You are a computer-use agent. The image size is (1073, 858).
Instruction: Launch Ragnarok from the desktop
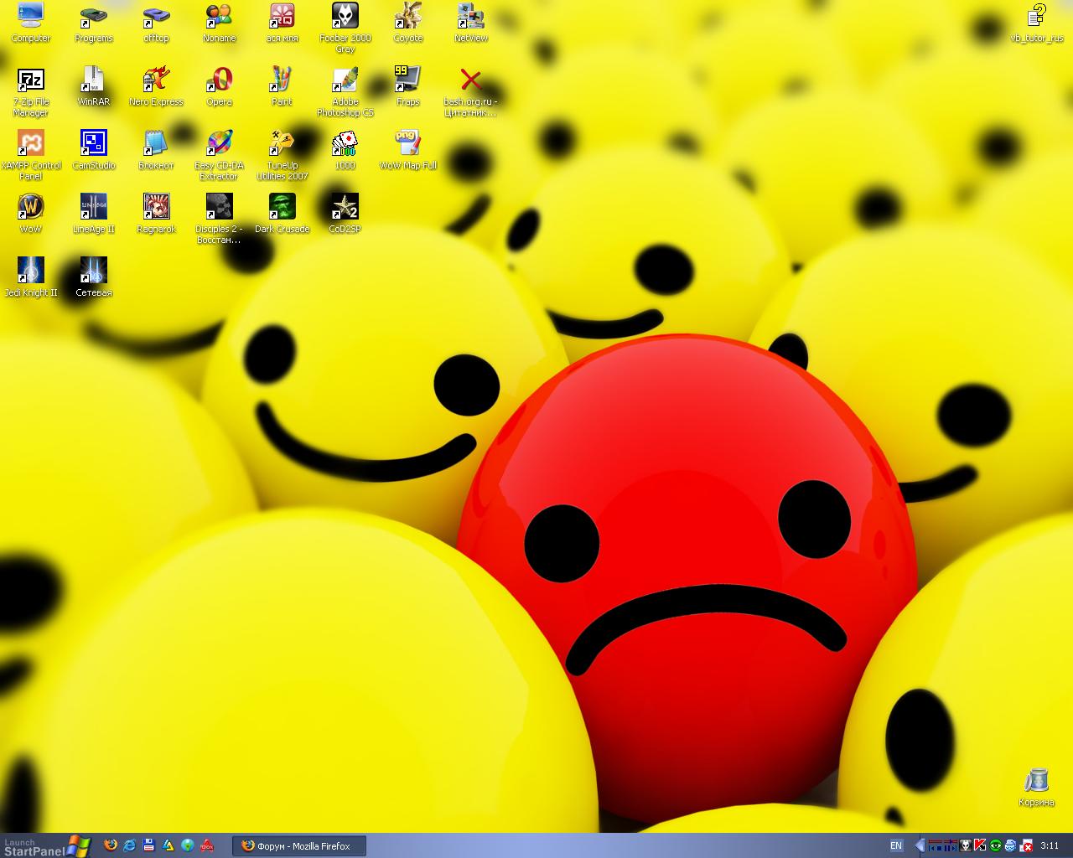(x=157, y=214)
